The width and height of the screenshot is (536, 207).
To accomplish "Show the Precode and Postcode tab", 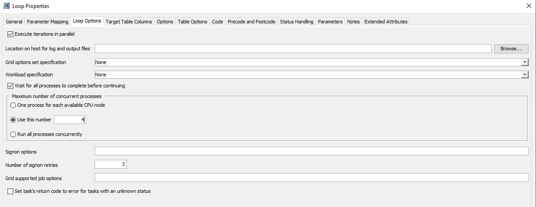I will point(252,22).
